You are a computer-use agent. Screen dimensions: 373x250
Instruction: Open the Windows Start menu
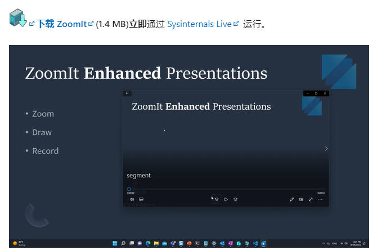pos(115,243)
